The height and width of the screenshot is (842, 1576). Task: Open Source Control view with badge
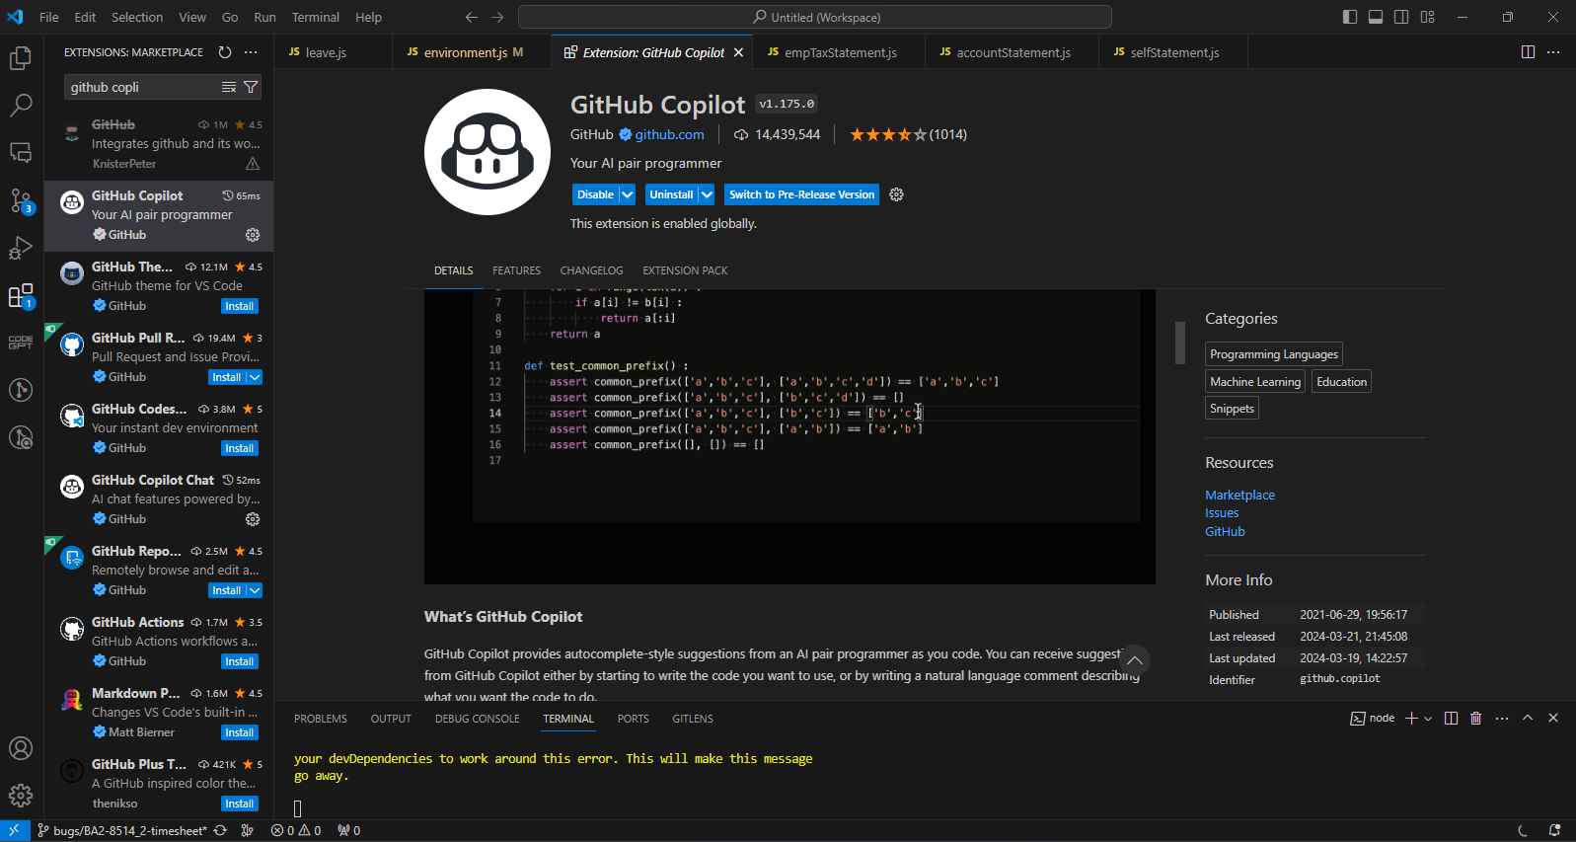tap(21, 200)
